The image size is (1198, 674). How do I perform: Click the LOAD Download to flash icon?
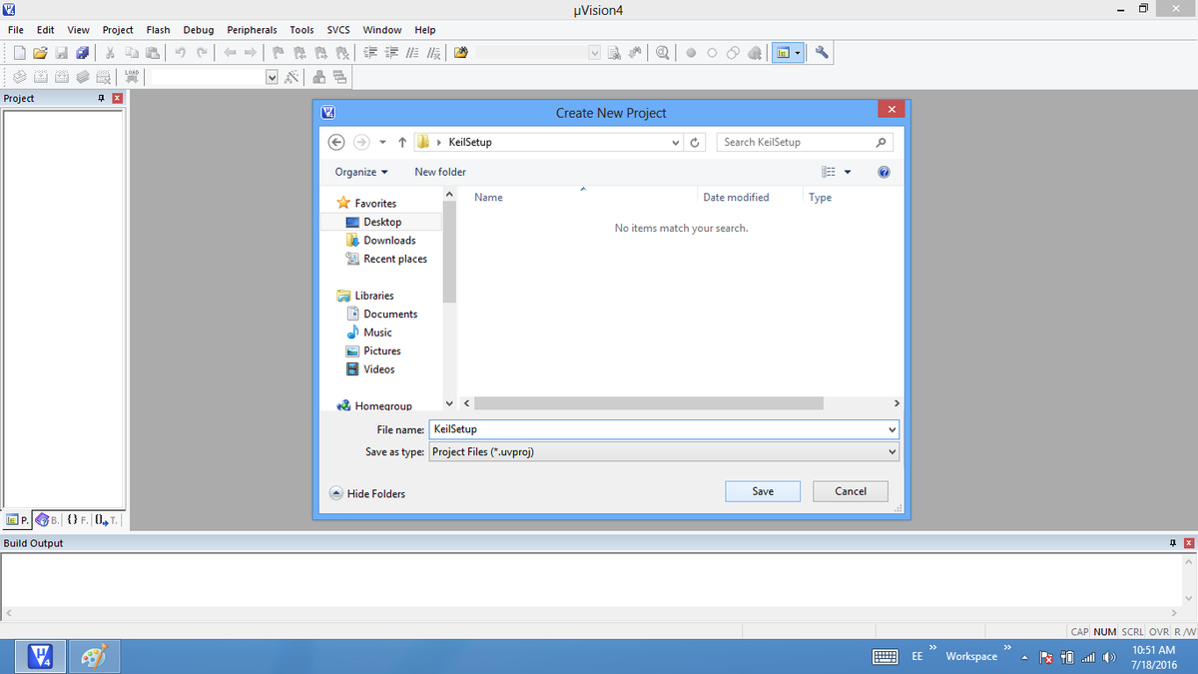pos(133,77)
